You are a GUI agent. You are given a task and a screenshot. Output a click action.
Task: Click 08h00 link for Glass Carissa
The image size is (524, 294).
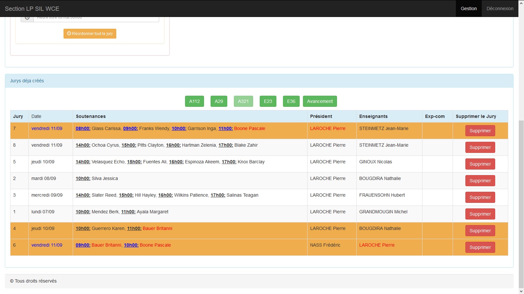83,128
